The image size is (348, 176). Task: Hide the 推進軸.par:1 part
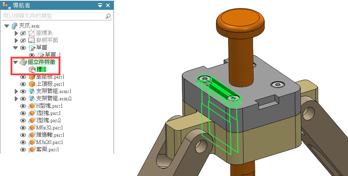pos(23,135)
